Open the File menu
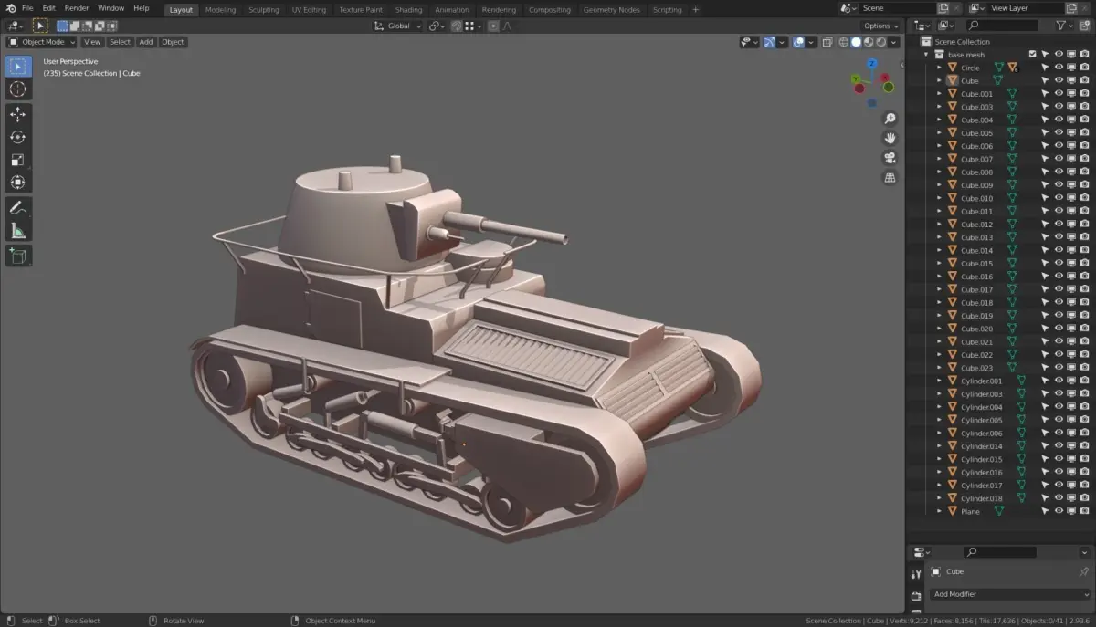 click(27, 8)
